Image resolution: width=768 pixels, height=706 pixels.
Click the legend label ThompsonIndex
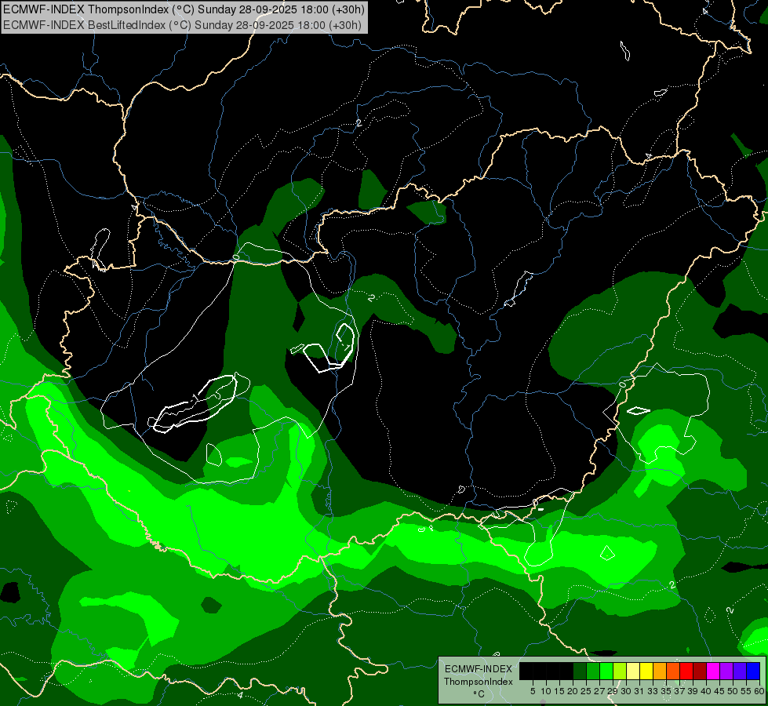(x=479, y=682)
